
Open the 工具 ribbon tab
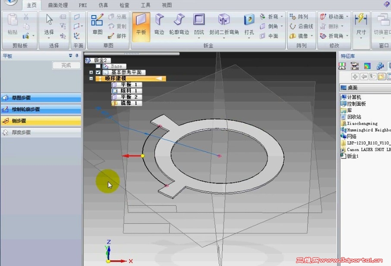tap(145, 5)
